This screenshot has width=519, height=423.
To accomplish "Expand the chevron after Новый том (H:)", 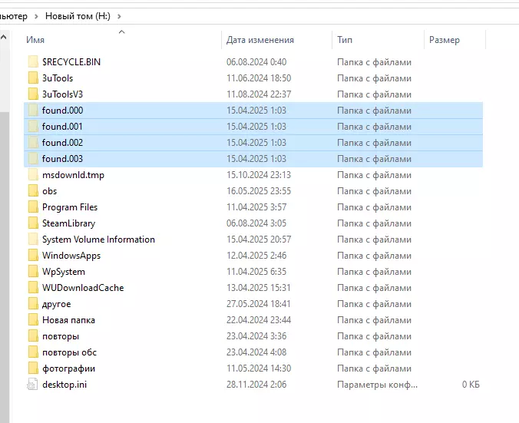I will [x=119, y=16].
